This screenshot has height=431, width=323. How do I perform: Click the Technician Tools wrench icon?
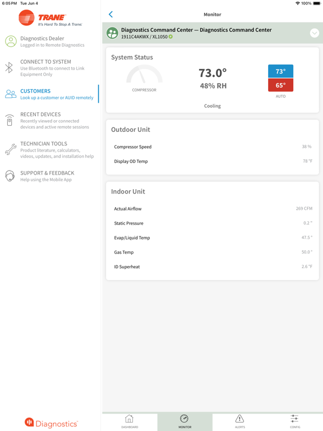click(11, 149)
